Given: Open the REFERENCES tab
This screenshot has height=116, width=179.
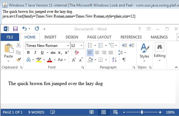Looking at the screenshot, I should pos(131,37).
